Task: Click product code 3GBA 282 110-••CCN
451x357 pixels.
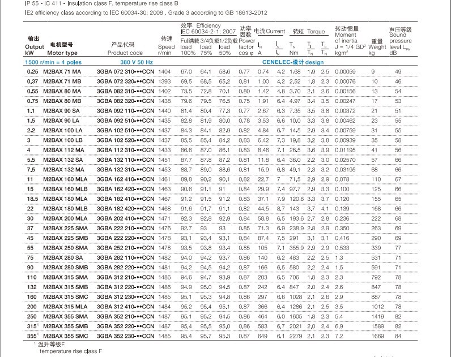Action: [125, 257]
